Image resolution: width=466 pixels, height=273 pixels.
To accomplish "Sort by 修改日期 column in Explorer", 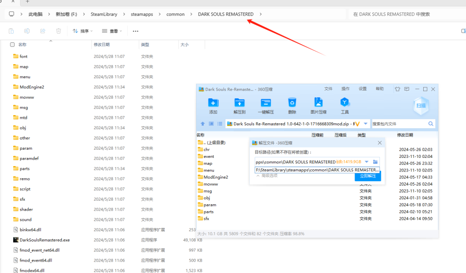I will [101, 45].
